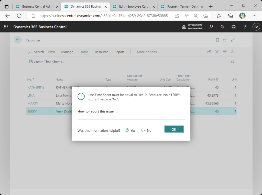Click the share icon in the action bar
Screen dimensions: 262x195
(209, 52)
